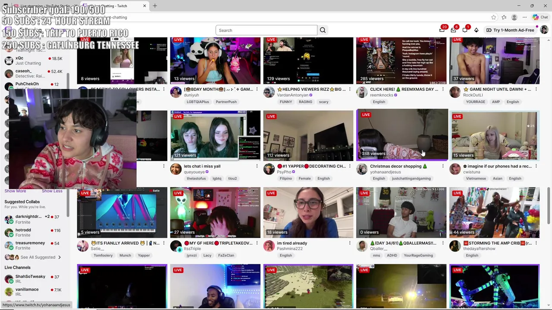
Task: Click the browser favorites star in address bar
Action: 494,17
